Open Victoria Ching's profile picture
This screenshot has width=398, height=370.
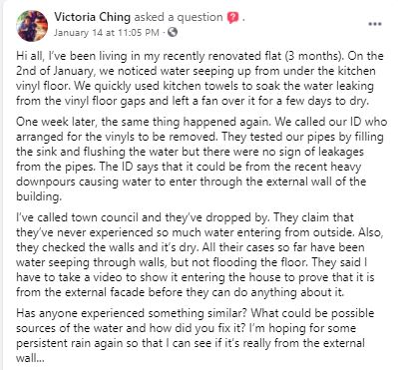(x=32, y=26)
